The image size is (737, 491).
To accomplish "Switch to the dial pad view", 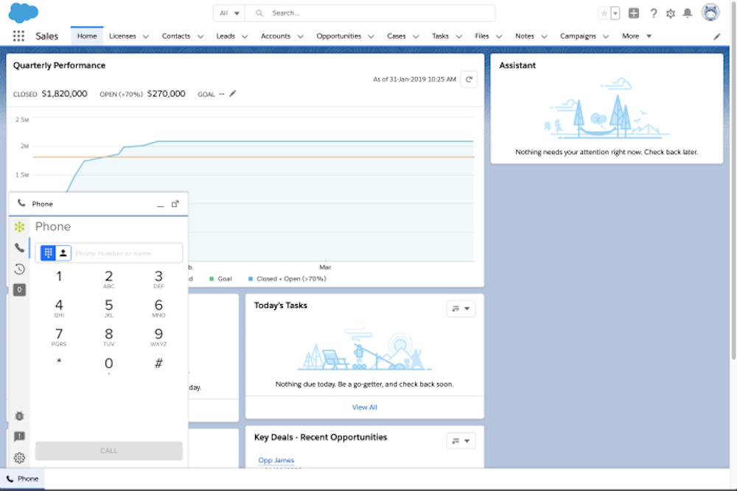I will 48,253.
